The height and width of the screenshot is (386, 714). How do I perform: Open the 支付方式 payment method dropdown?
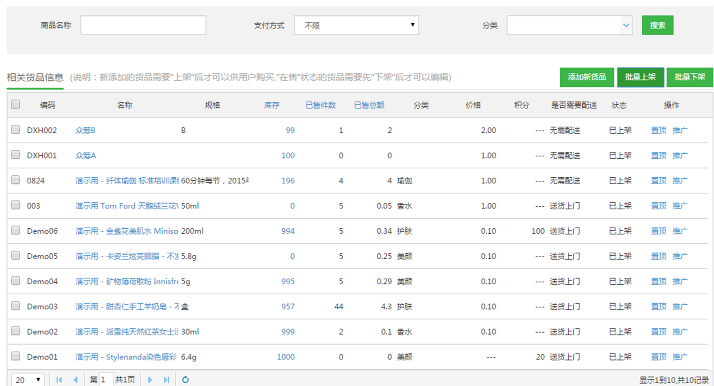point(356,25)
